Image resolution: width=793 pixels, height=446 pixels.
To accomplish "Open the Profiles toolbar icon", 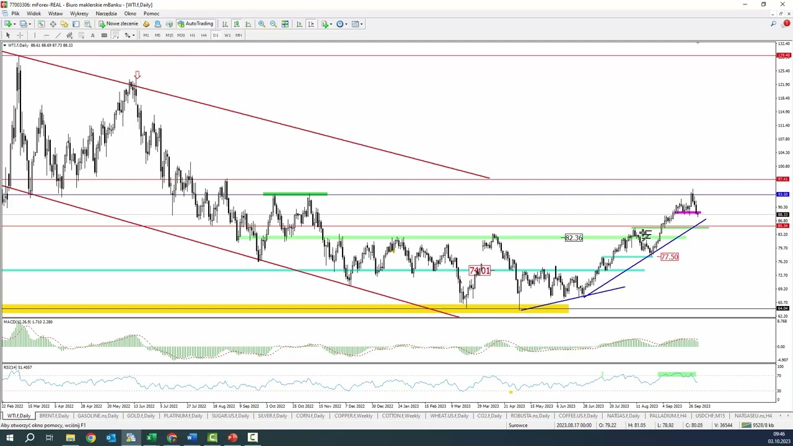I will [23, 24].
